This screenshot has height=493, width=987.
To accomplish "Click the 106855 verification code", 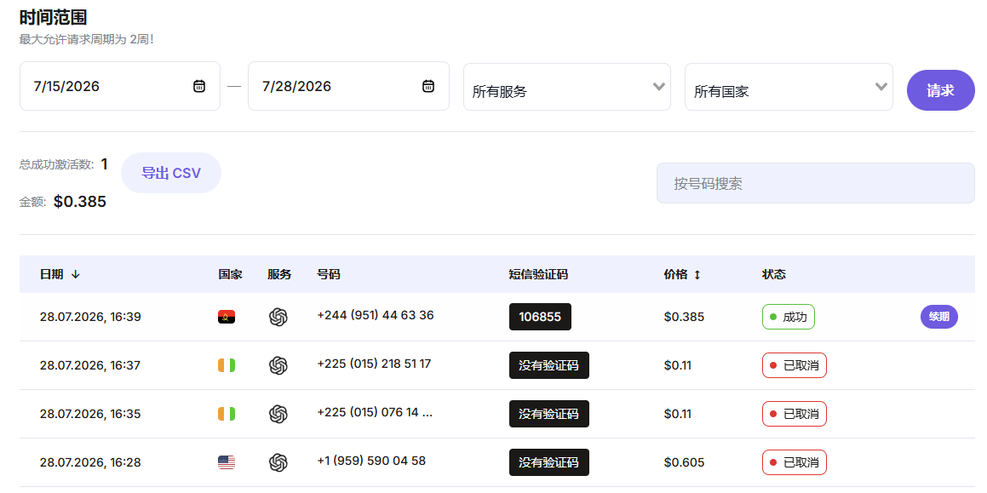I will [540, 317].
